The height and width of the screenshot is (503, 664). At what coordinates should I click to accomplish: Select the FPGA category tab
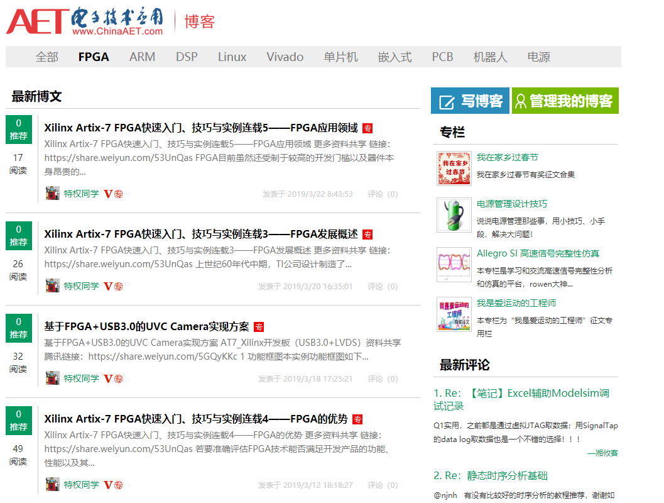pos(94,57)
